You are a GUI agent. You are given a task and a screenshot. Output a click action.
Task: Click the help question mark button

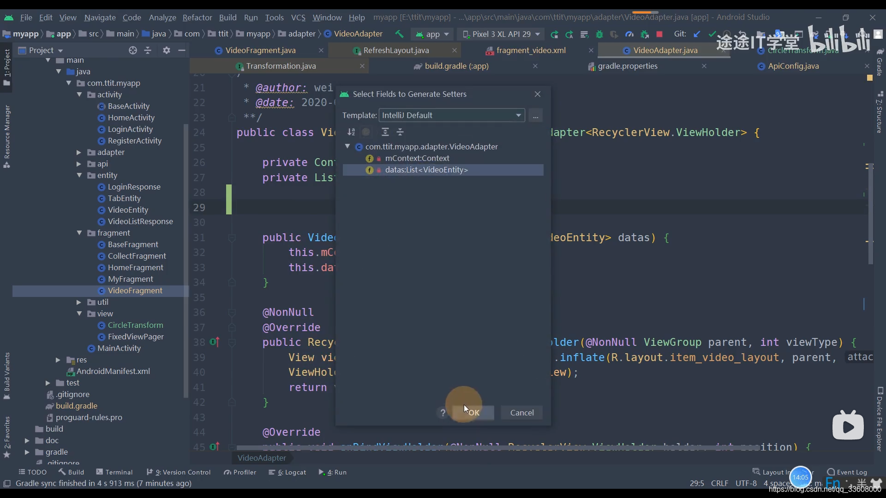pyautogui.click(x=443, y=413)
